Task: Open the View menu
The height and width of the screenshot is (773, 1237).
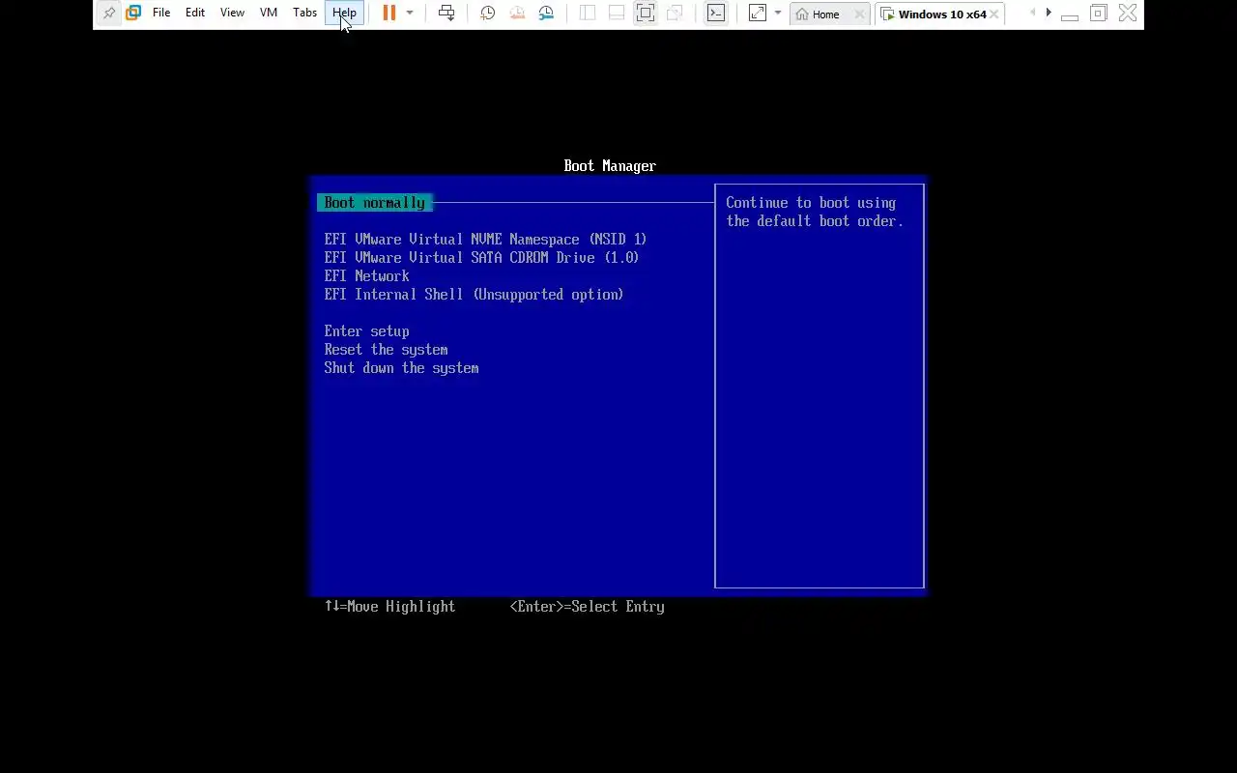Action: coord(232,14)
